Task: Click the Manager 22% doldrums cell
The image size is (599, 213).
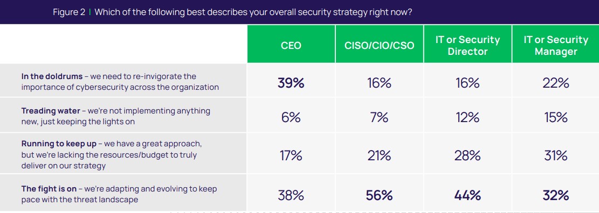Action: (556, 83)
